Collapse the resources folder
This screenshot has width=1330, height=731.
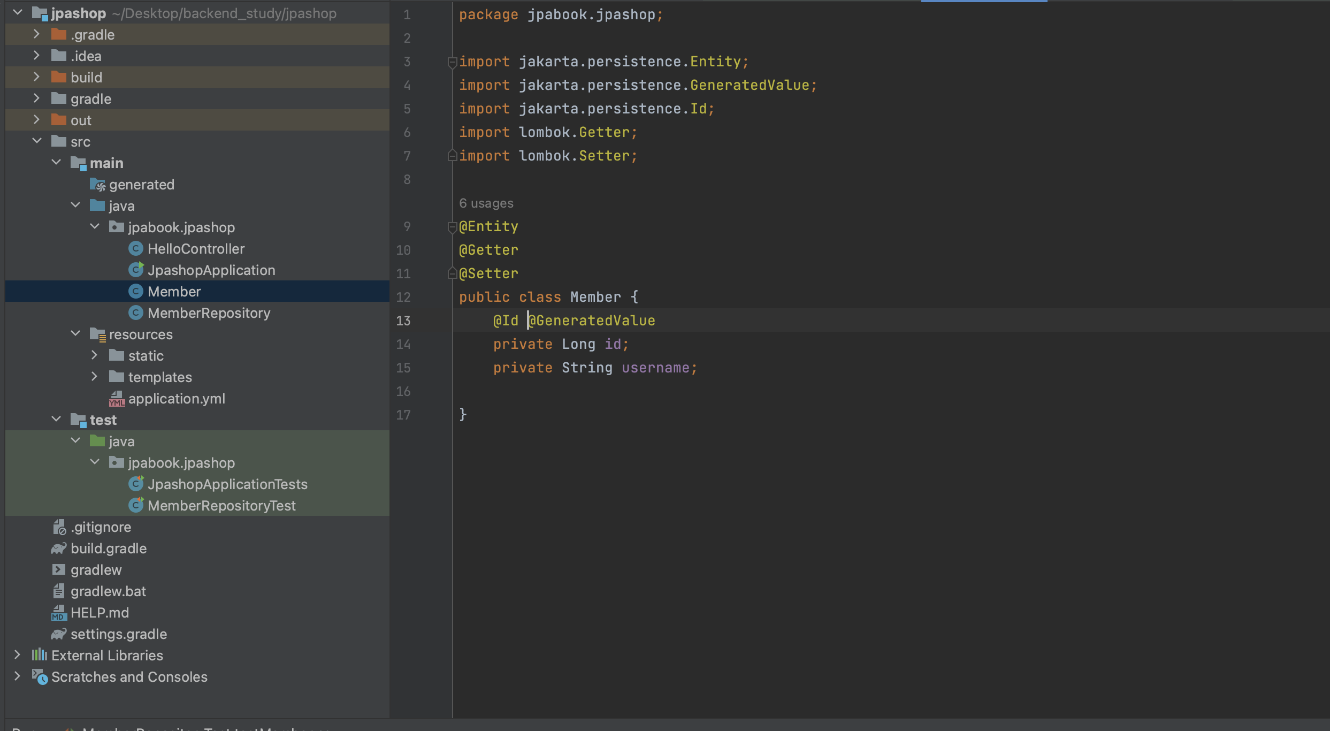(x=75, y=334)
